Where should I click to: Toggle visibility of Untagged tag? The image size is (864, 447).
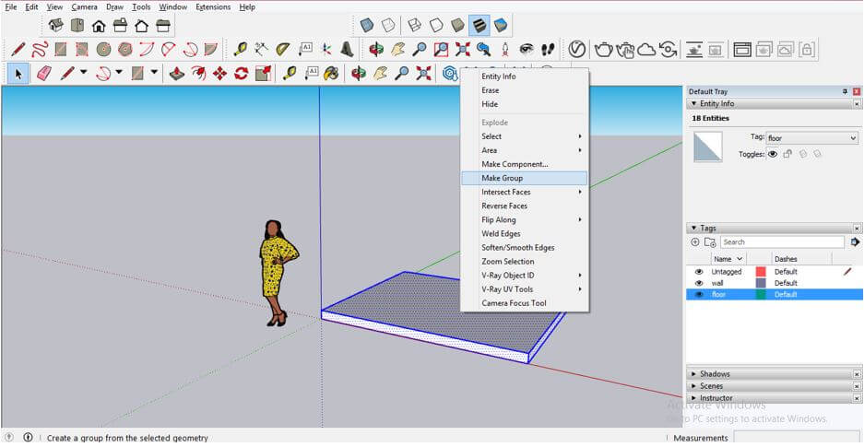click(699, 272)
